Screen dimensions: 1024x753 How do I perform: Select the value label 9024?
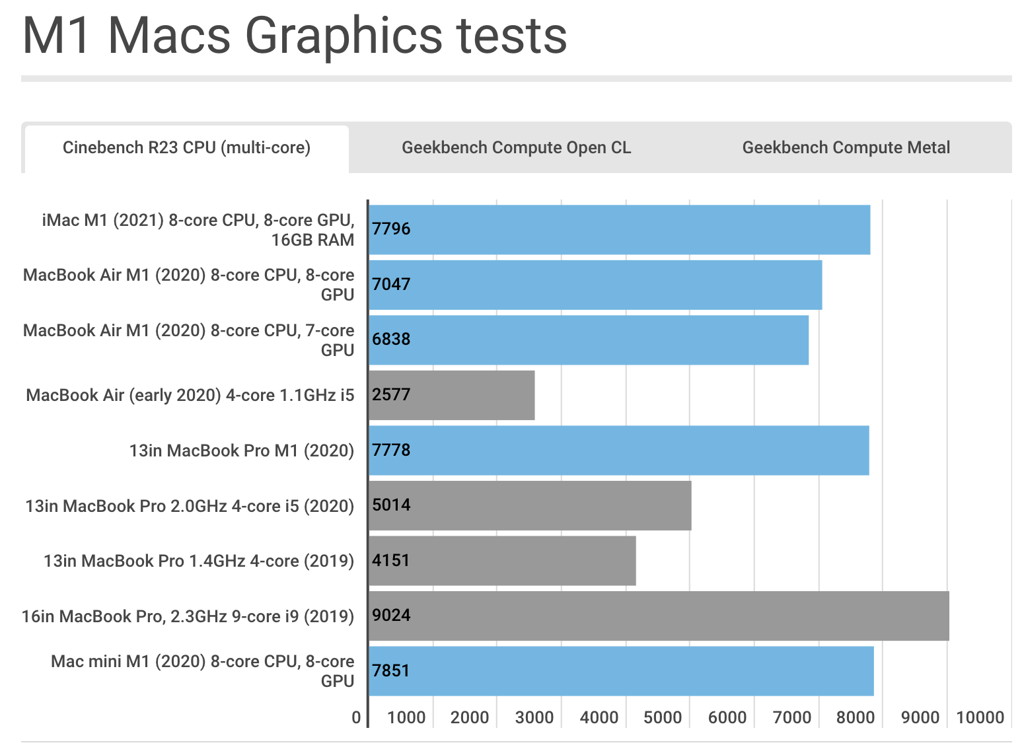pyautogui.click(x=390, y=616)
